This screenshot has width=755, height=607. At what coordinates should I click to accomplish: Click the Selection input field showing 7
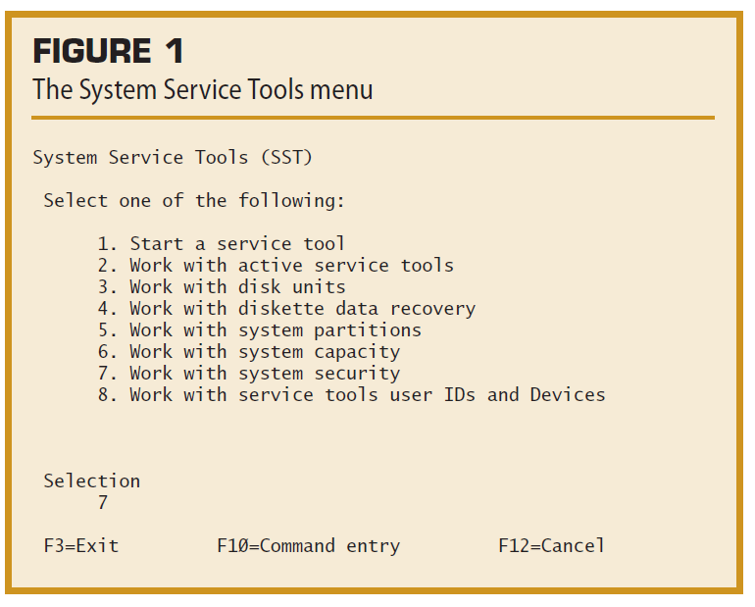click(x=103, y=502)
